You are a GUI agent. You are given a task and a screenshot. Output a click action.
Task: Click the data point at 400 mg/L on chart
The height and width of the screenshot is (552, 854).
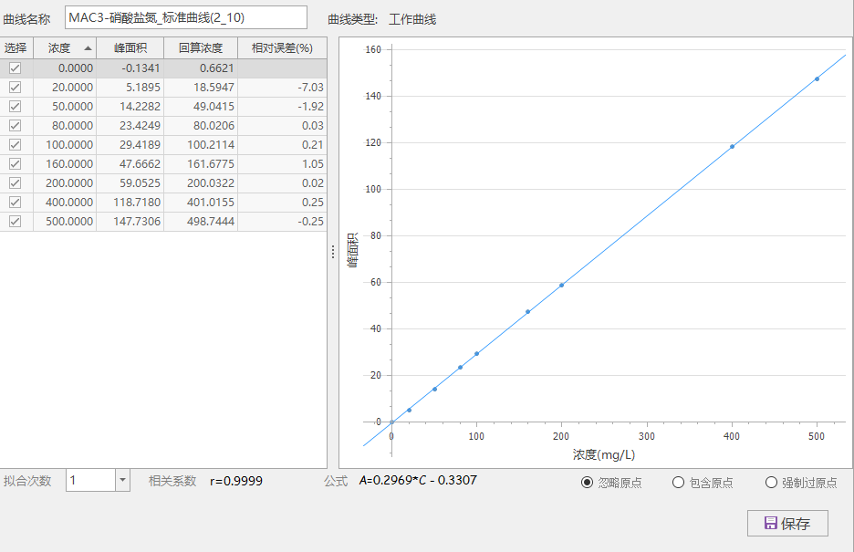pyautogui.click(x=732, y=146)
